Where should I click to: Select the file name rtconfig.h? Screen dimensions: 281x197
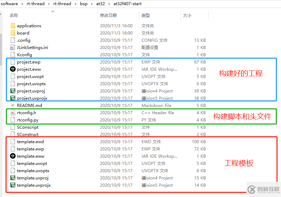26,113
